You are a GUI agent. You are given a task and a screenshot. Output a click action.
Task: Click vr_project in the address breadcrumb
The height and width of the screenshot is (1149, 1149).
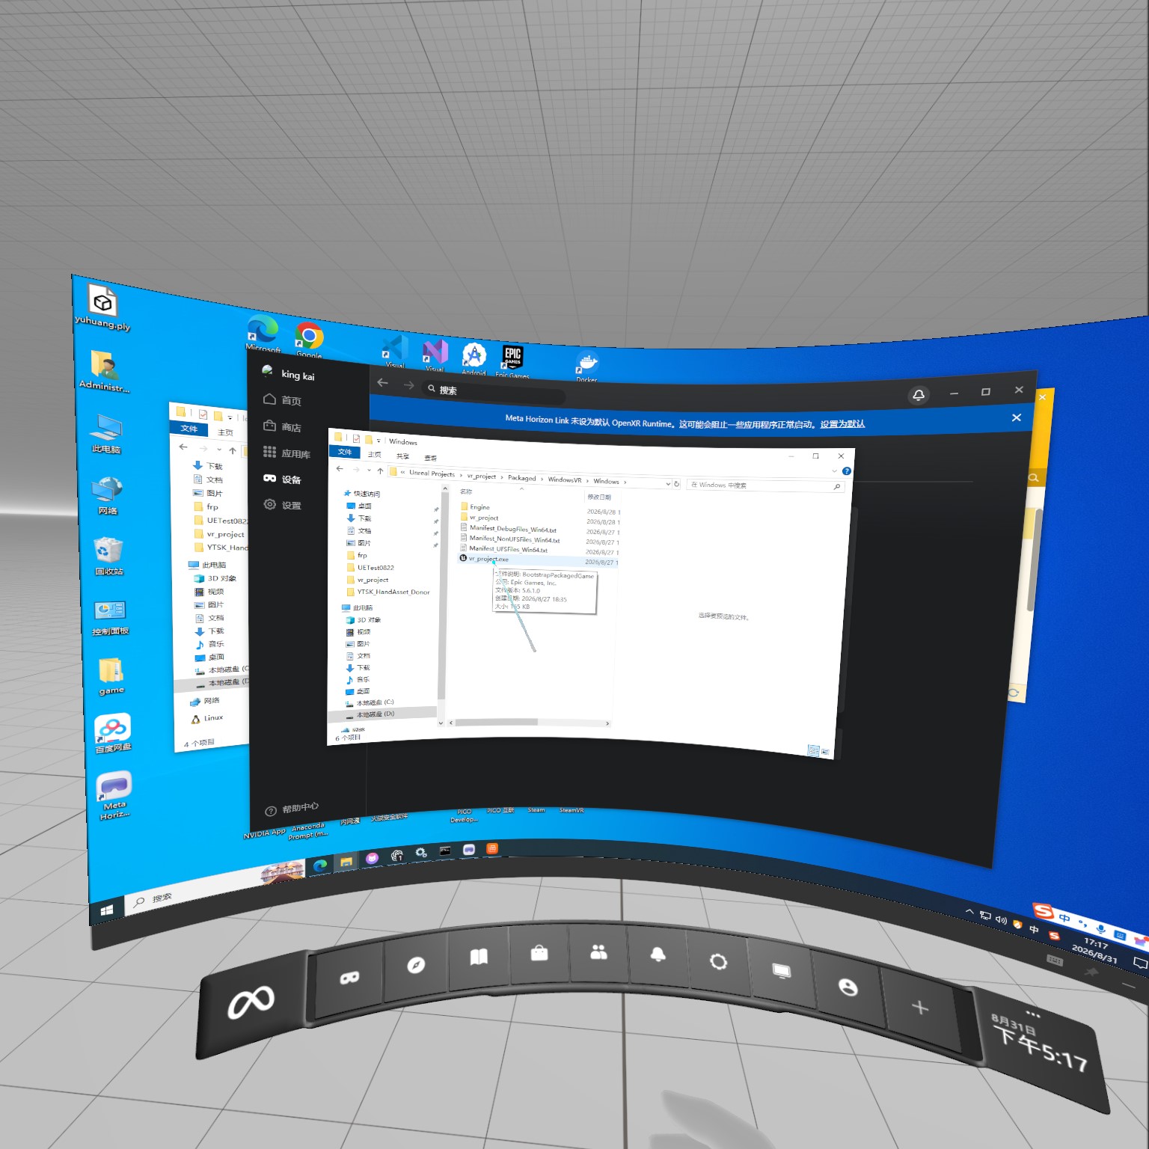pyautogui.click(x=482, y=477)
